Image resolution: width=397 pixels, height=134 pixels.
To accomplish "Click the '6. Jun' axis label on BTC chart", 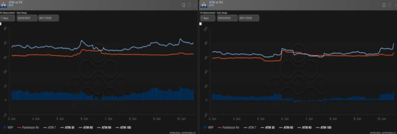I will click(x=84, y=119).
